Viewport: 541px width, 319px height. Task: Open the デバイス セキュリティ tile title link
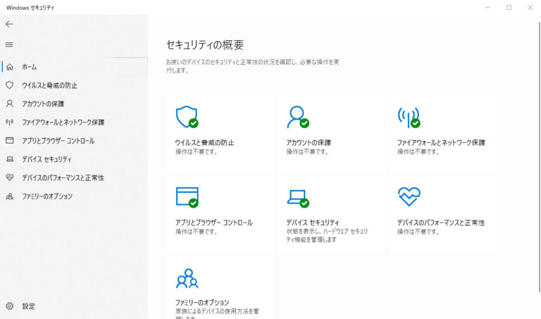click(312, 223)
